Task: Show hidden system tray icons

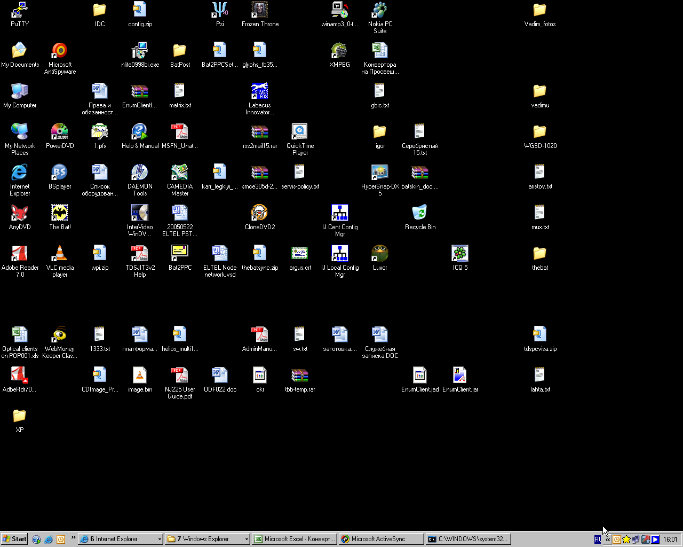Action: 607,540
